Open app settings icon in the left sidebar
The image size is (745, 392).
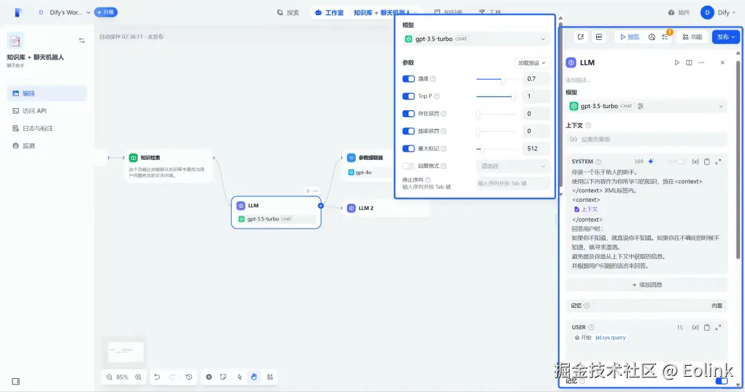(81, 41)
